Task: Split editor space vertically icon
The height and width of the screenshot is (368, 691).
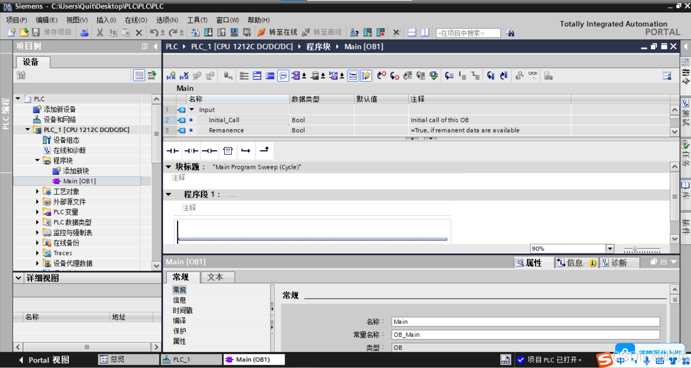Action: [x=425, y=32]
